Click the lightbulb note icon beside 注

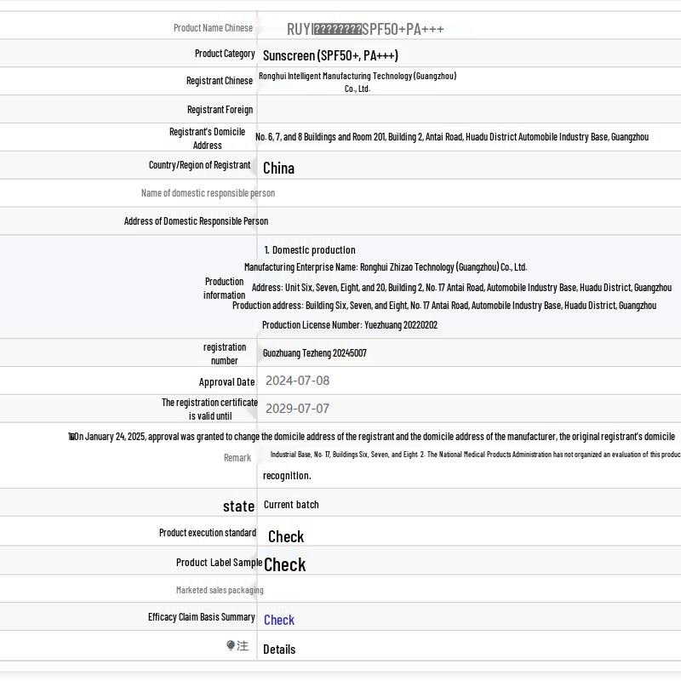coord(231,646)
